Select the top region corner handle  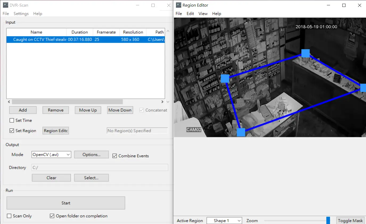point(305,53)
